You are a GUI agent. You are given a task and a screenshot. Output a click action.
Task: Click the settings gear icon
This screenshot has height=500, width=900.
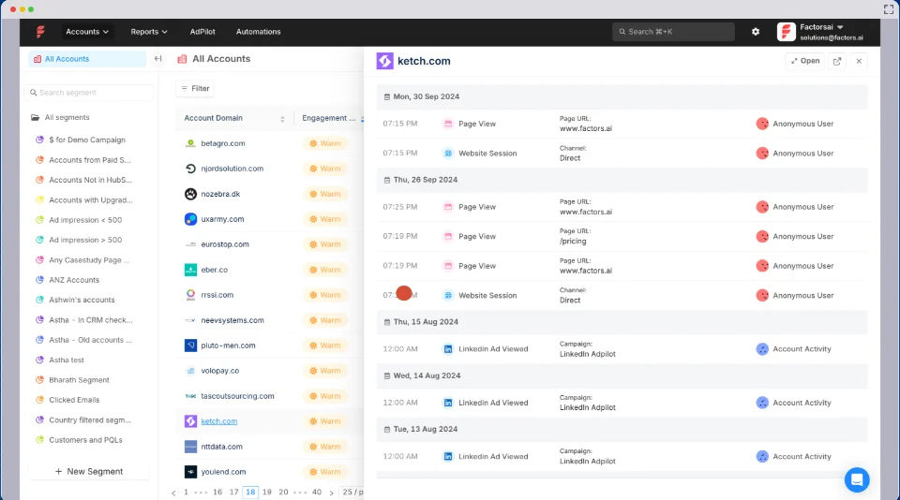(756, 32)
